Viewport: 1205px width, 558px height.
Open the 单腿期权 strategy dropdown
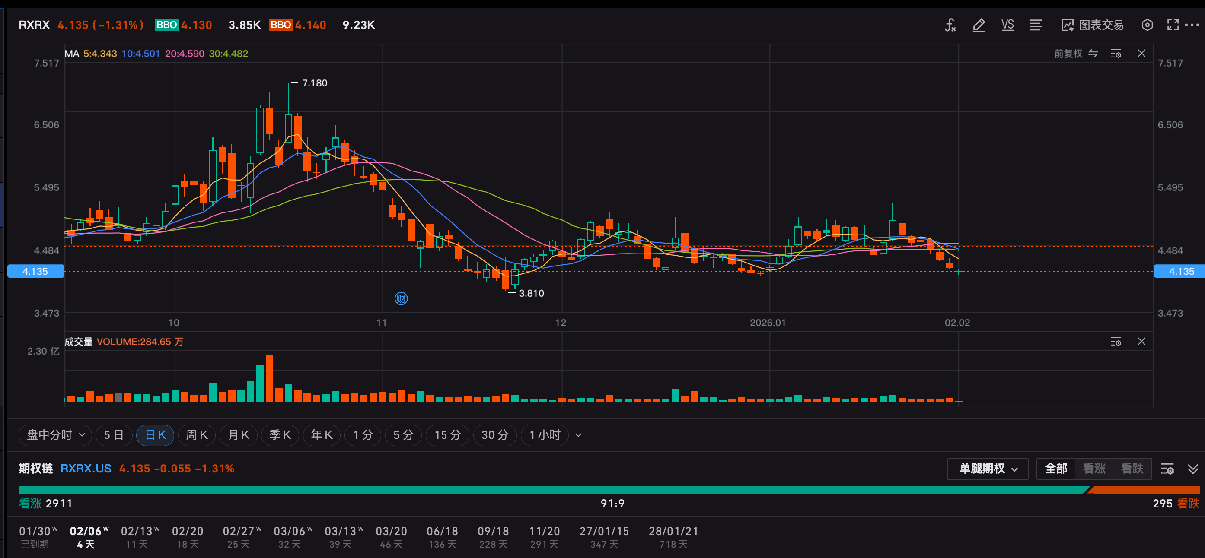click(x=988, y=469)
